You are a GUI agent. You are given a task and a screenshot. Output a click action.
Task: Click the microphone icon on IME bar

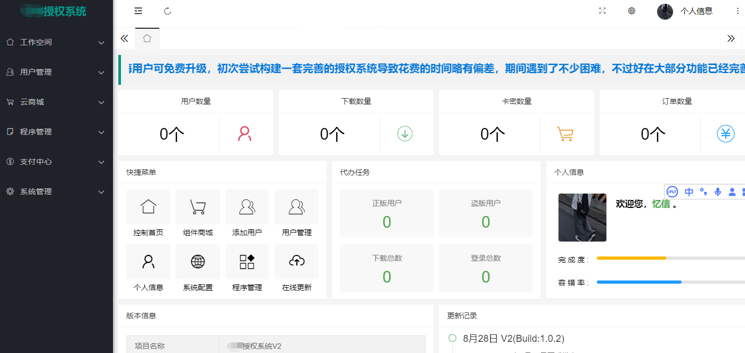(718, 192)
